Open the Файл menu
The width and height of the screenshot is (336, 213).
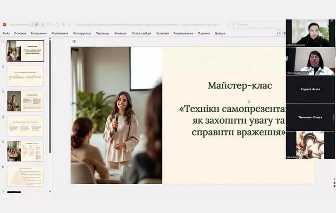(6, 33)
